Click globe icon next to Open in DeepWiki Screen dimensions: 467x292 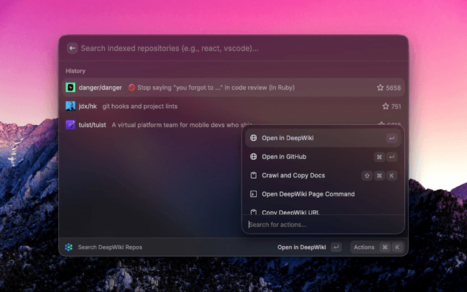pyautogui.click(x=253, y=138)
